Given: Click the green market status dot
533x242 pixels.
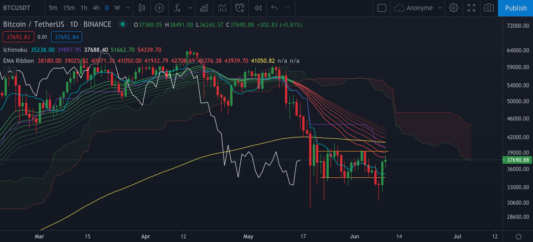Looking at the screenshot, I should click(x=122, y=25).
